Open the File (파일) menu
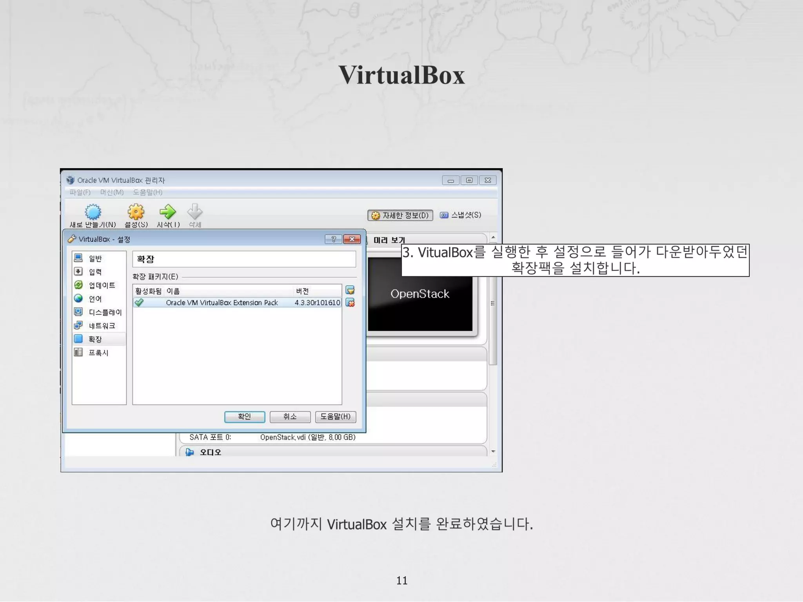This screenshot has height=602, width=803. point(80,192)
